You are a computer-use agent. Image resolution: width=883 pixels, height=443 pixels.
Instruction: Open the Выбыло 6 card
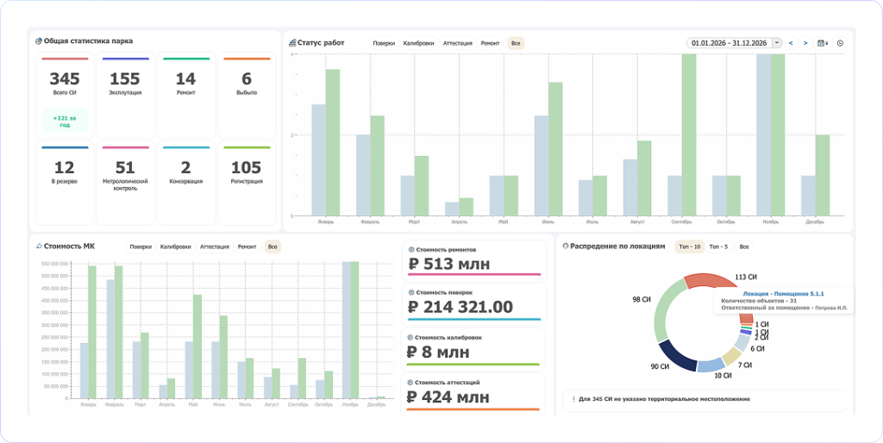click(247, 95)
